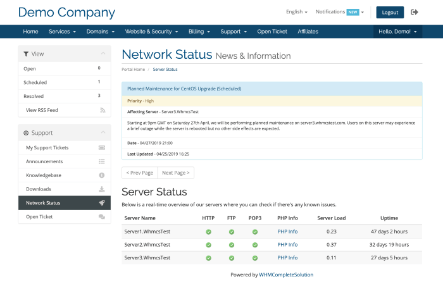This screenshot has width=443, height=291.
Task: Click Server2 FTP green status icon
Action: (232, 245)
